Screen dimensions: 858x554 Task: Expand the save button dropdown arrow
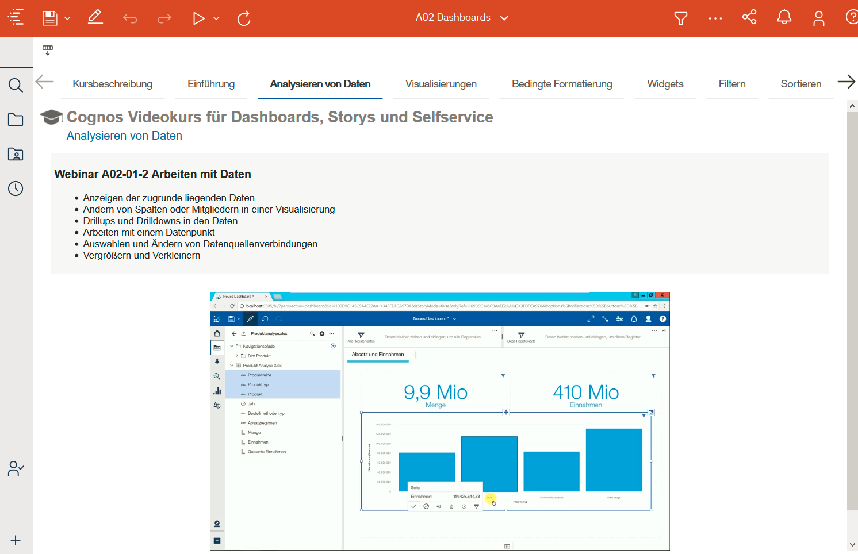67,18
